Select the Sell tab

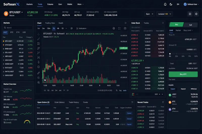[190, 25]
